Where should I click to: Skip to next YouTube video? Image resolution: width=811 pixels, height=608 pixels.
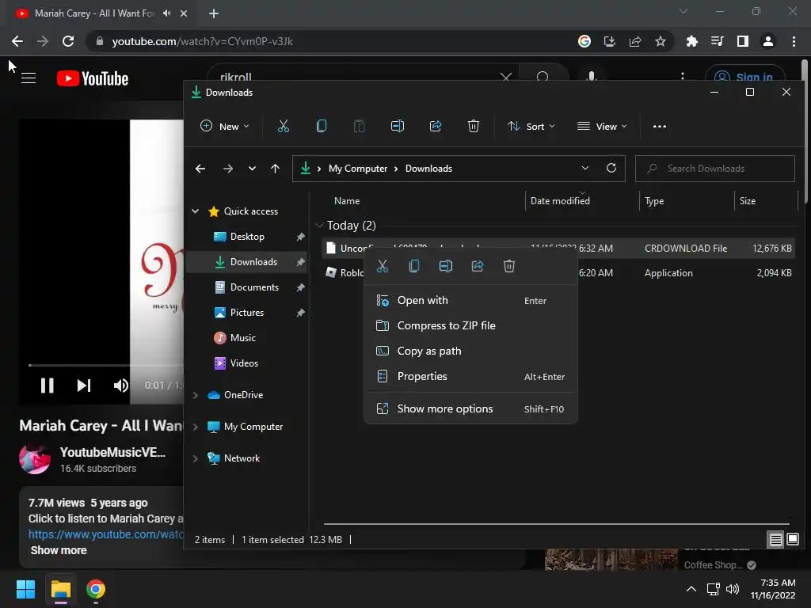tap(84, 386)
